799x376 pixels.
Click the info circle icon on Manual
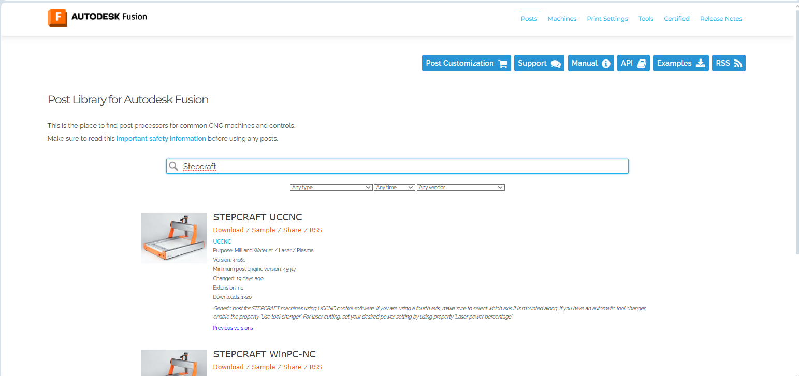point(606,64)
